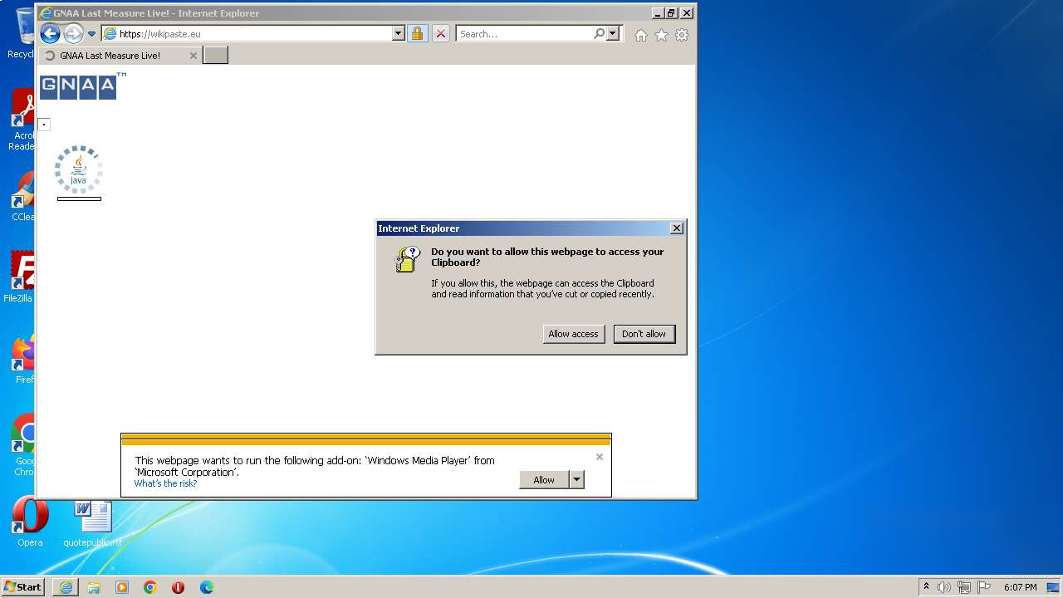
Task: Click Allow access in Clipboard dialog
Action: tap(573, 334)
